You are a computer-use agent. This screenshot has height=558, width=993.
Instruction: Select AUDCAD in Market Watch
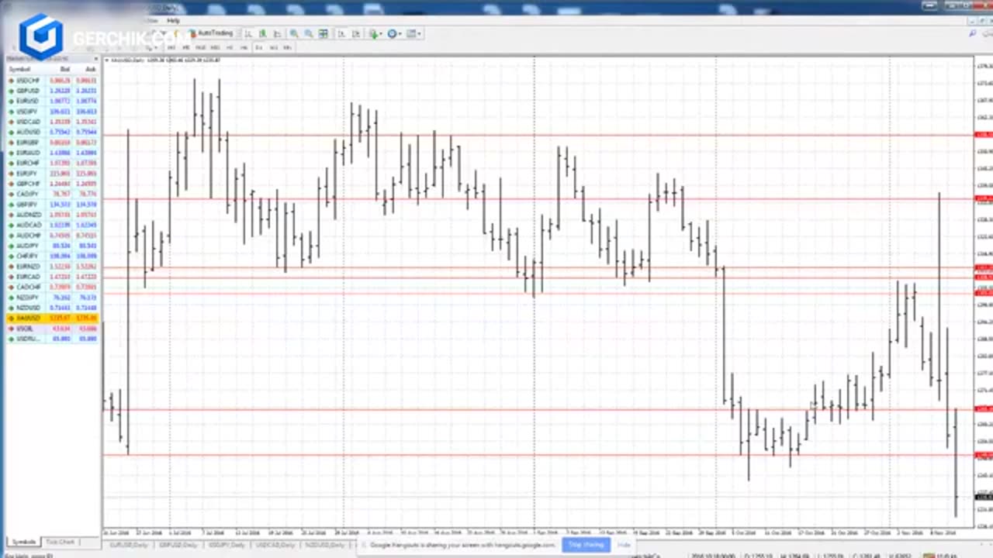(x=52, y=225)
